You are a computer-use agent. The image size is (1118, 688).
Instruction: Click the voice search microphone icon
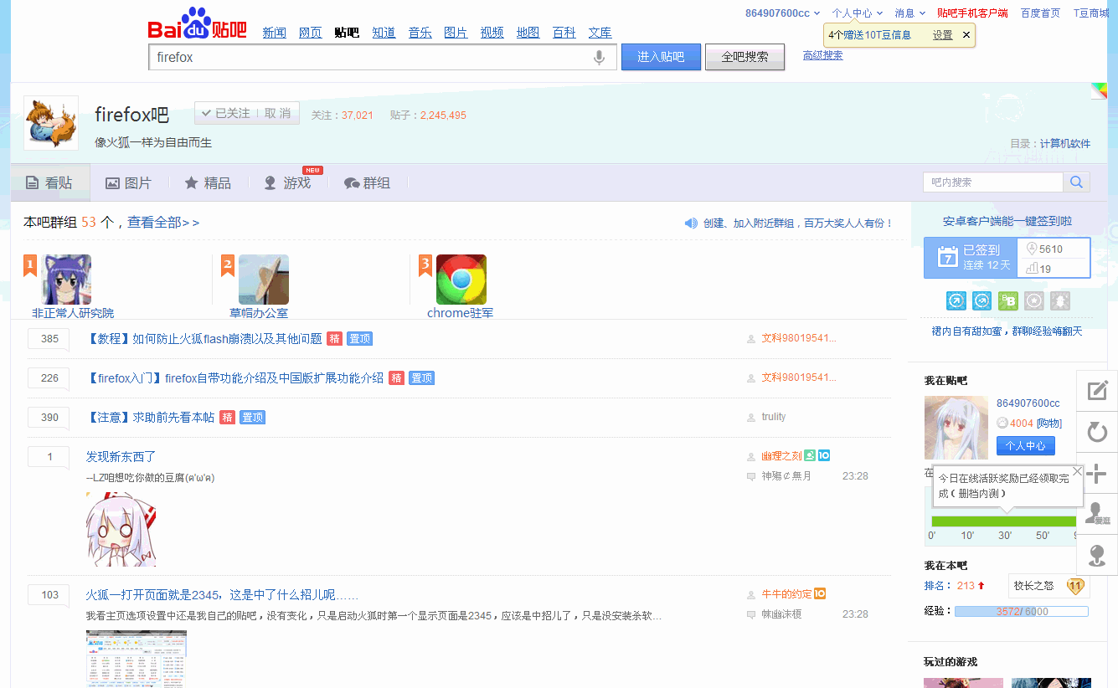click(599, 58)
